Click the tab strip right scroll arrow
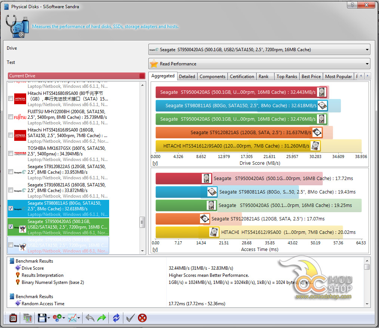The image size is (379, 328). click(x=368, y=76)
